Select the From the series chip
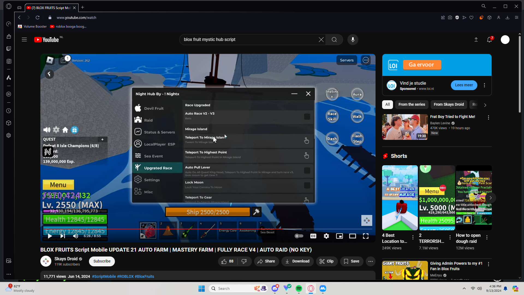This screenshot has width=524, height=295. pyautogui.click(x=412, y=105)
